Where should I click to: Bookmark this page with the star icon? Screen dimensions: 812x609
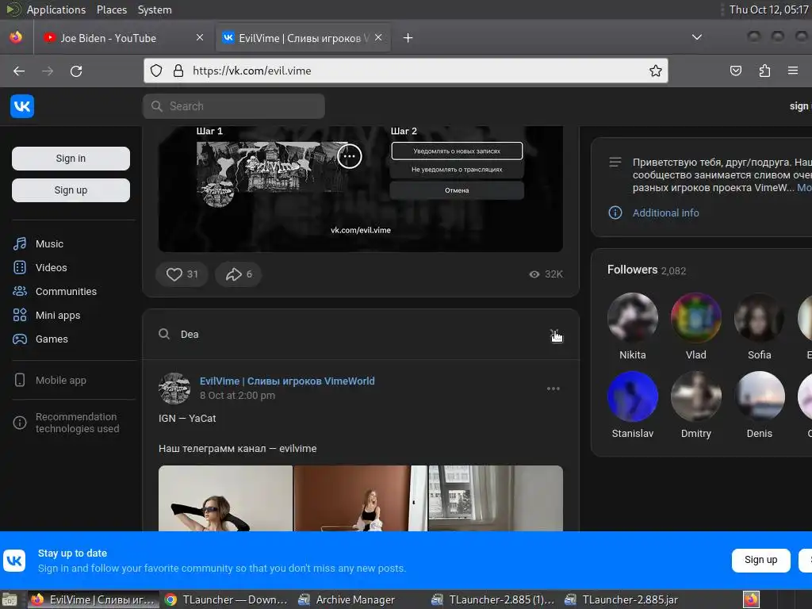tap(656, 71)
